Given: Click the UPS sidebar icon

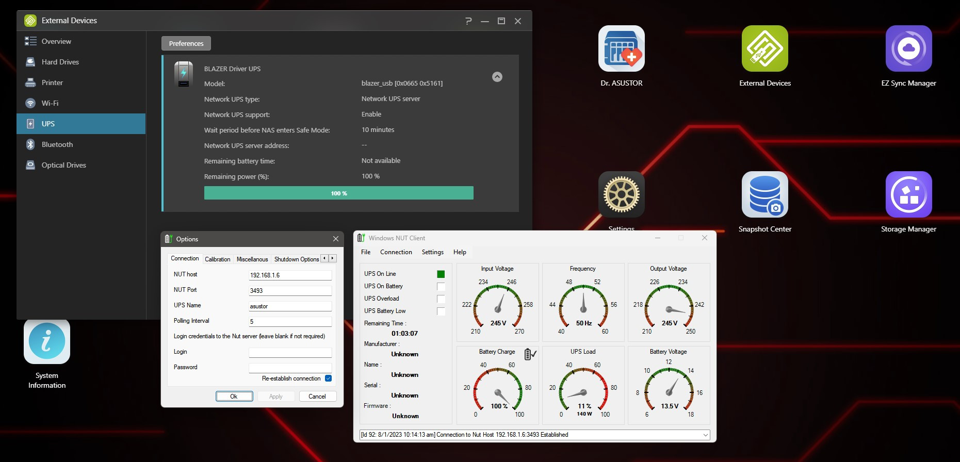Looking at the screenshot, I should (x=30, y=124).
